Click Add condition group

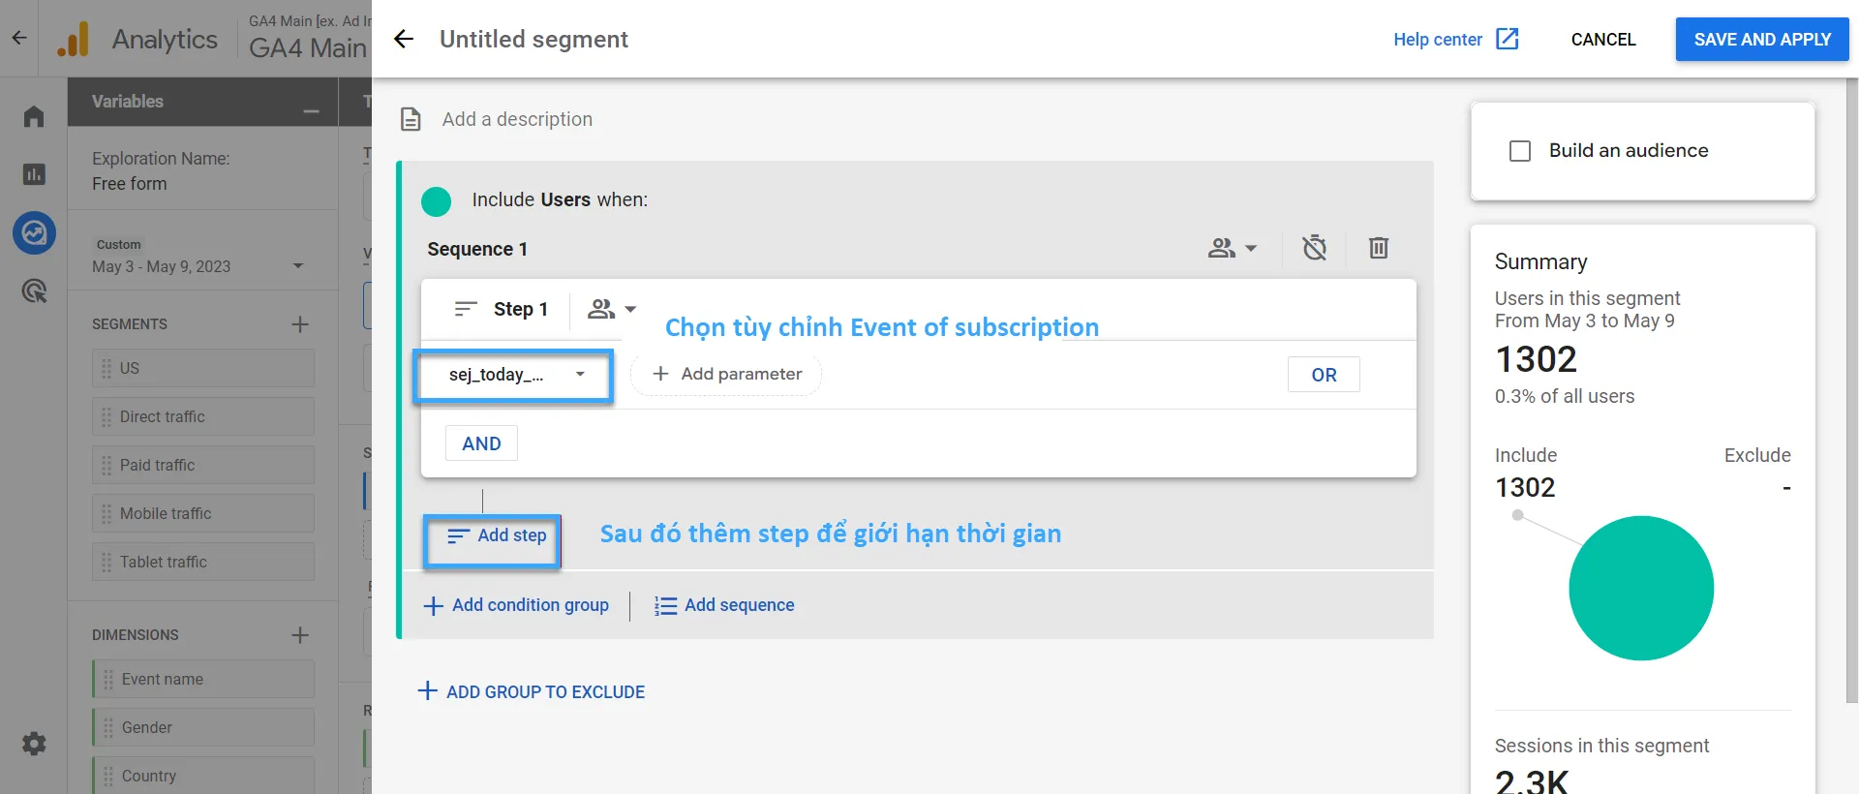pyautogui.click(x=516, y=605)
